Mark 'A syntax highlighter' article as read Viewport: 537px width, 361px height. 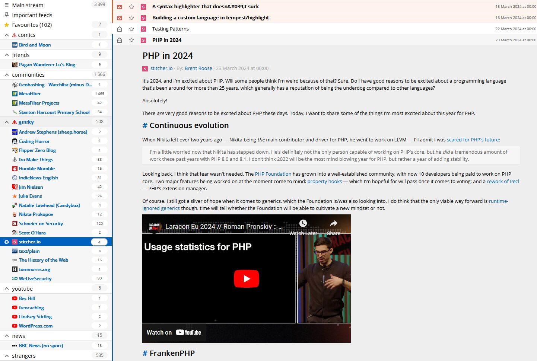(x=120, y=7)
